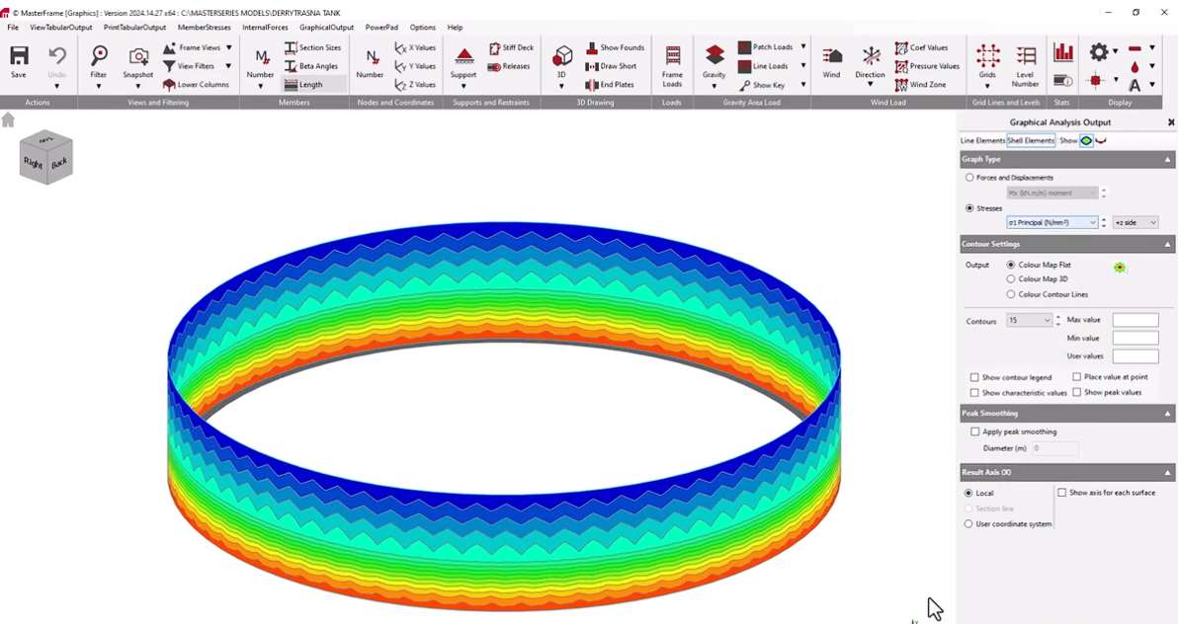Image resolution: width=1178 pixels, height=624 pixels.
Task: Select the Support icon in the ribbon
Action: [463, 58]
